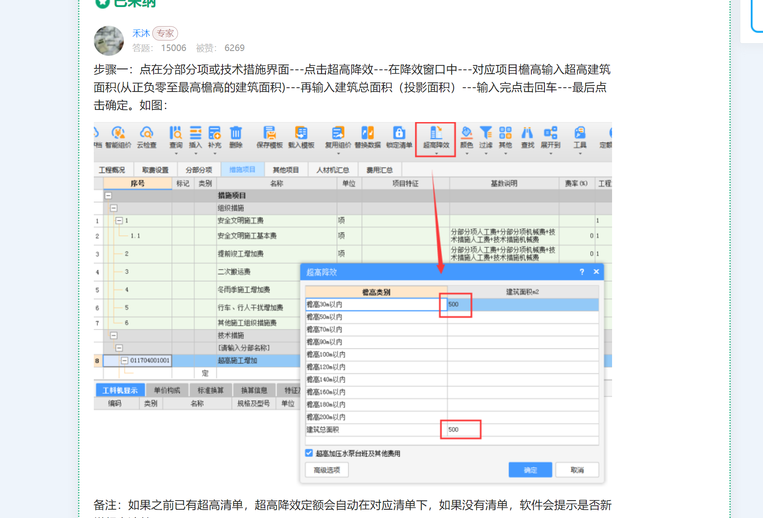This screenshot has height=518, width=763.
Task: Run the 云检查 cloud check tool
Action: [x=147, y=137]
